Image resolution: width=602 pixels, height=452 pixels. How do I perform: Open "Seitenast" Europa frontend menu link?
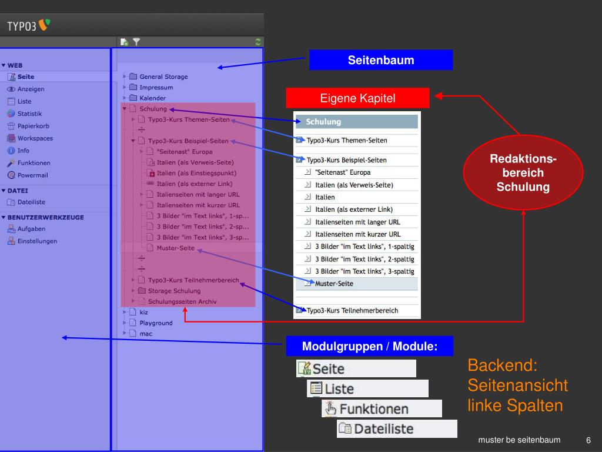coord(343,172)
